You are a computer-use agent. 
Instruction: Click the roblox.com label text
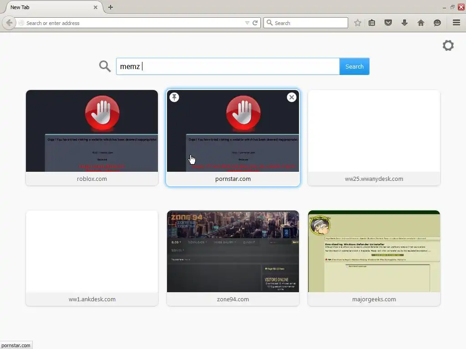tap(92, 179)
